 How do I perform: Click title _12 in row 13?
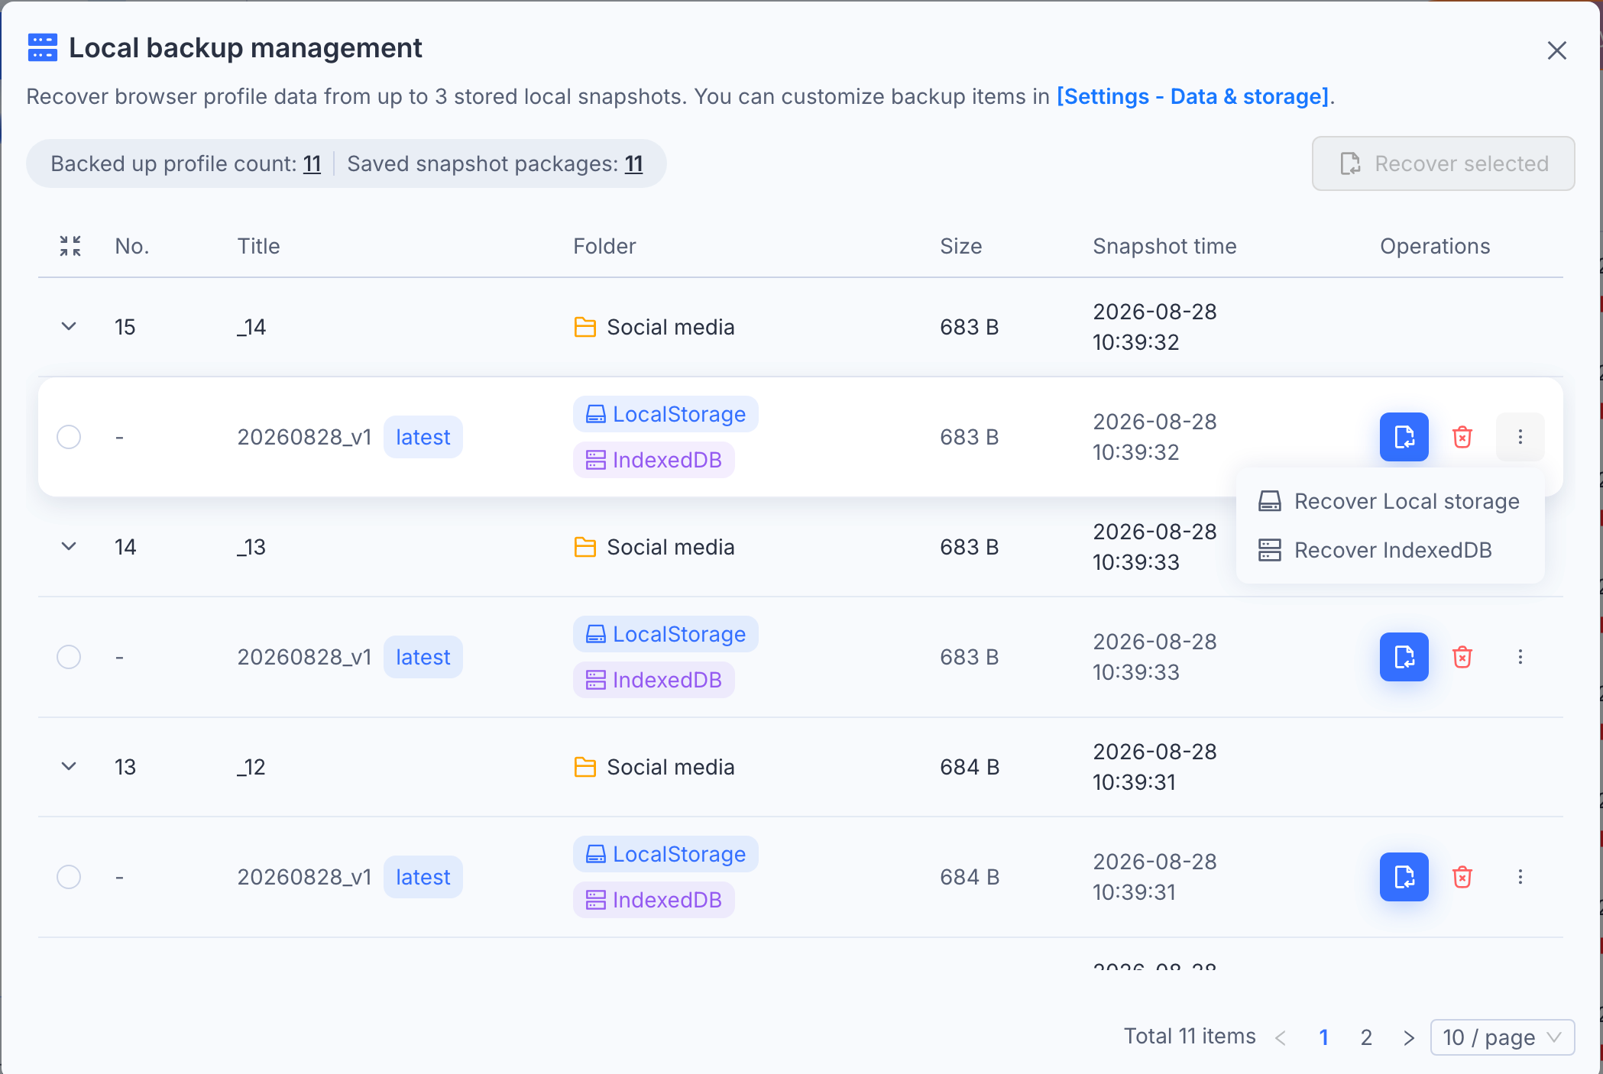(251, 767)
